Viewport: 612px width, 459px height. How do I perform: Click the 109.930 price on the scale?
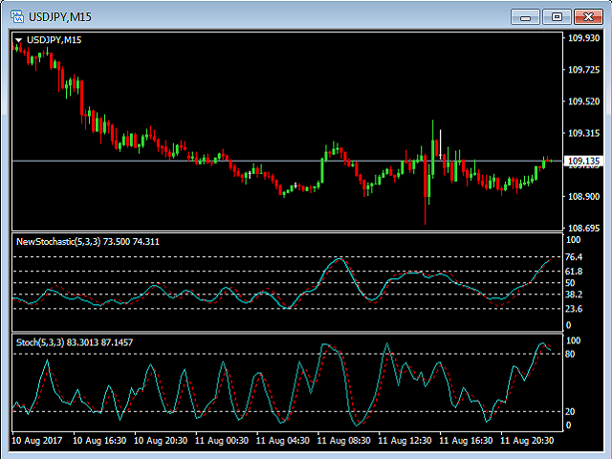[x=581, y=38]
